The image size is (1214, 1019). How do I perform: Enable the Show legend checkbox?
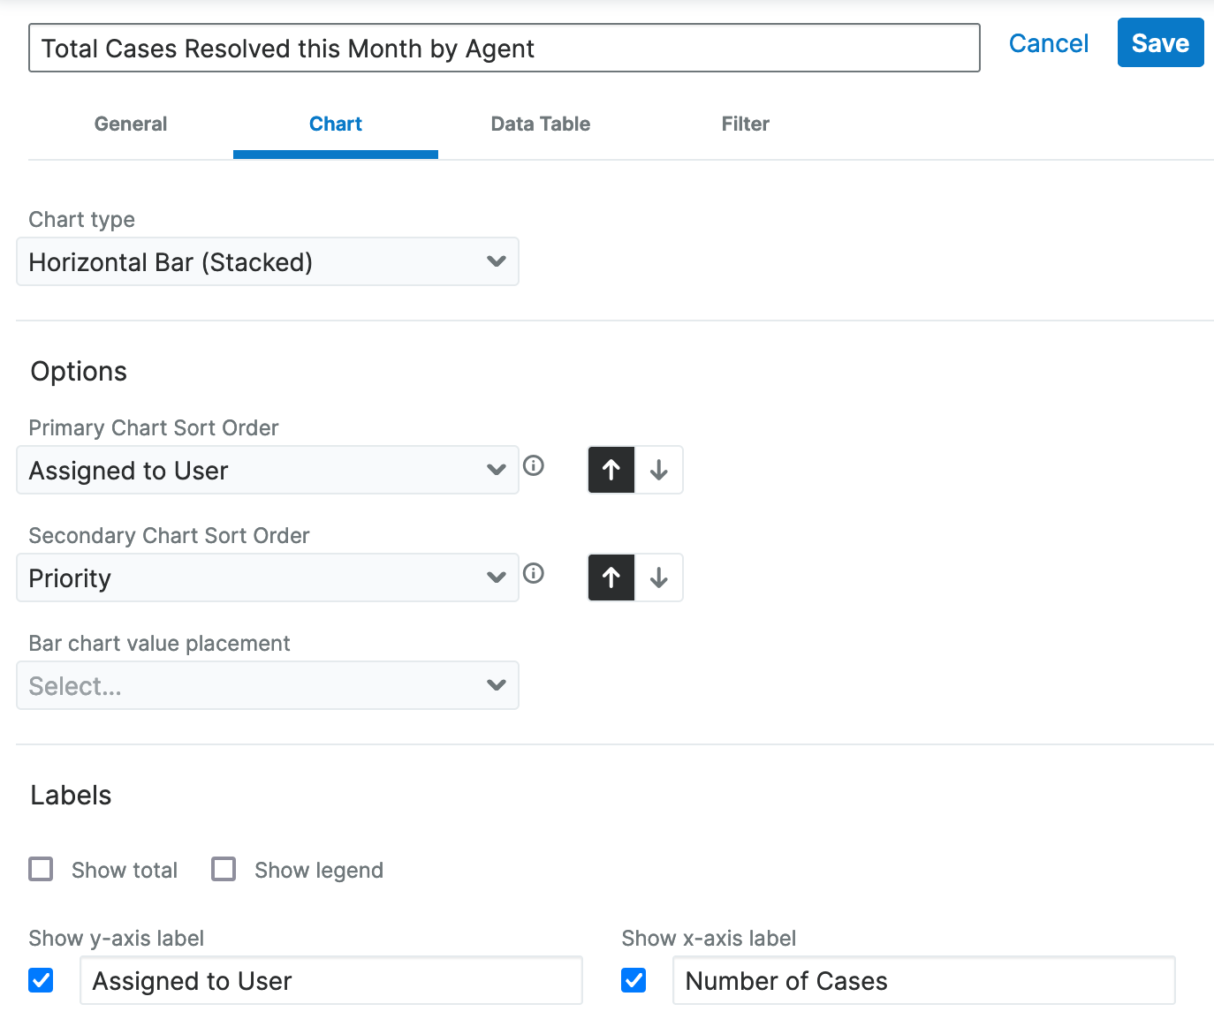(x=224, y=869)
